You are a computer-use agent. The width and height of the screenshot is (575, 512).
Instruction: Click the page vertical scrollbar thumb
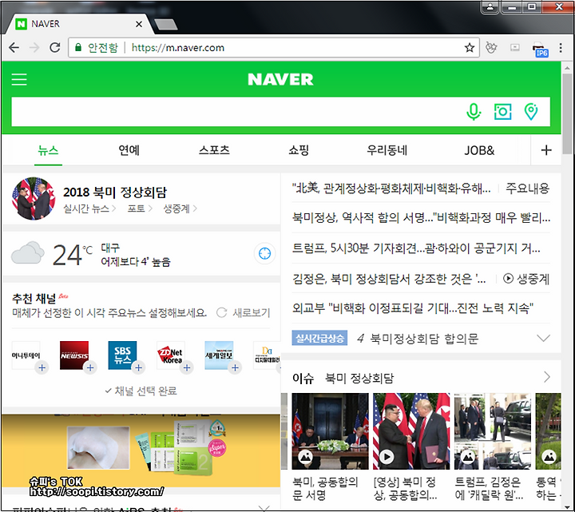[x=567, y=113]
